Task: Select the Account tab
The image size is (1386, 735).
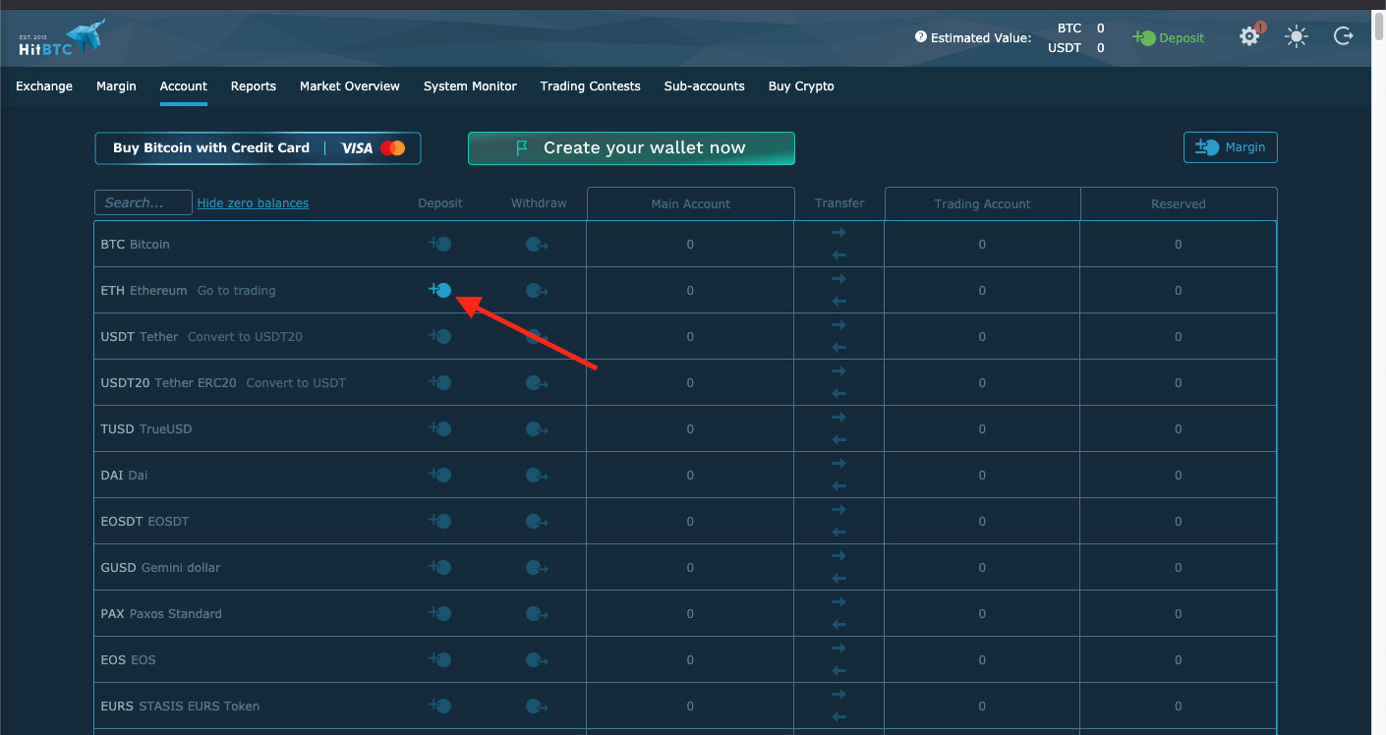Action: 184,86
